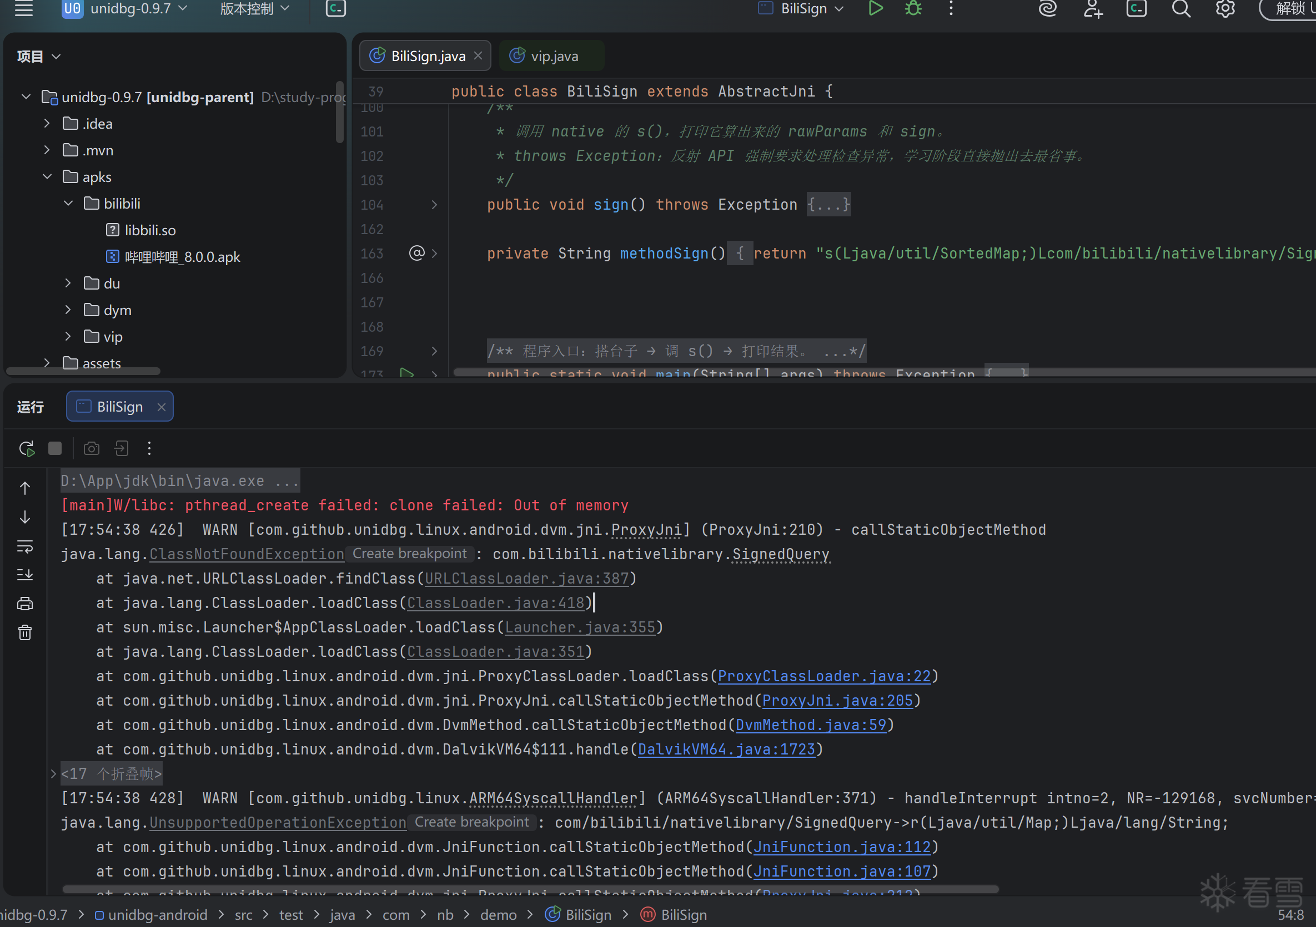The width and height of the screenshot is (1316, 927).
Task: Click the console horizontal scrollbar
Action: (530, 890)
